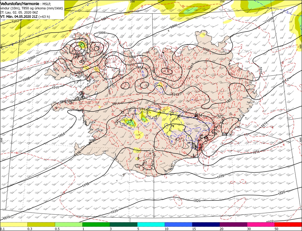
Task: Click the magenta 30–50 legend band
Action: pos(261,224)
